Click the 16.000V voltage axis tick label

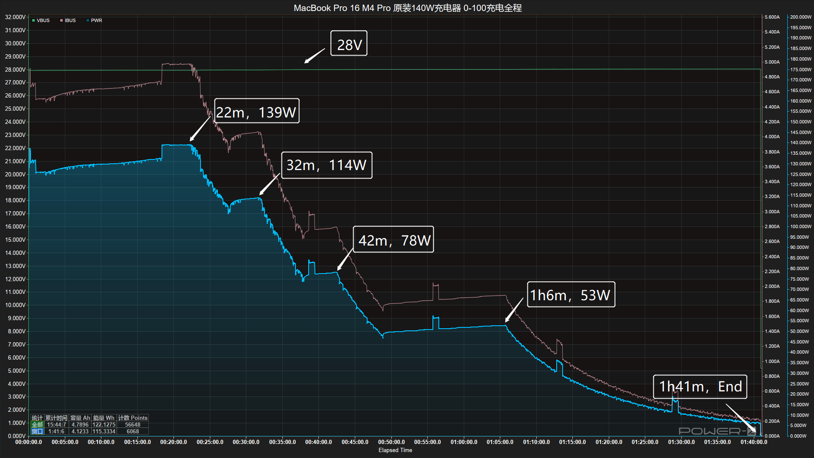pyautogui.click(x=15, y=226)
